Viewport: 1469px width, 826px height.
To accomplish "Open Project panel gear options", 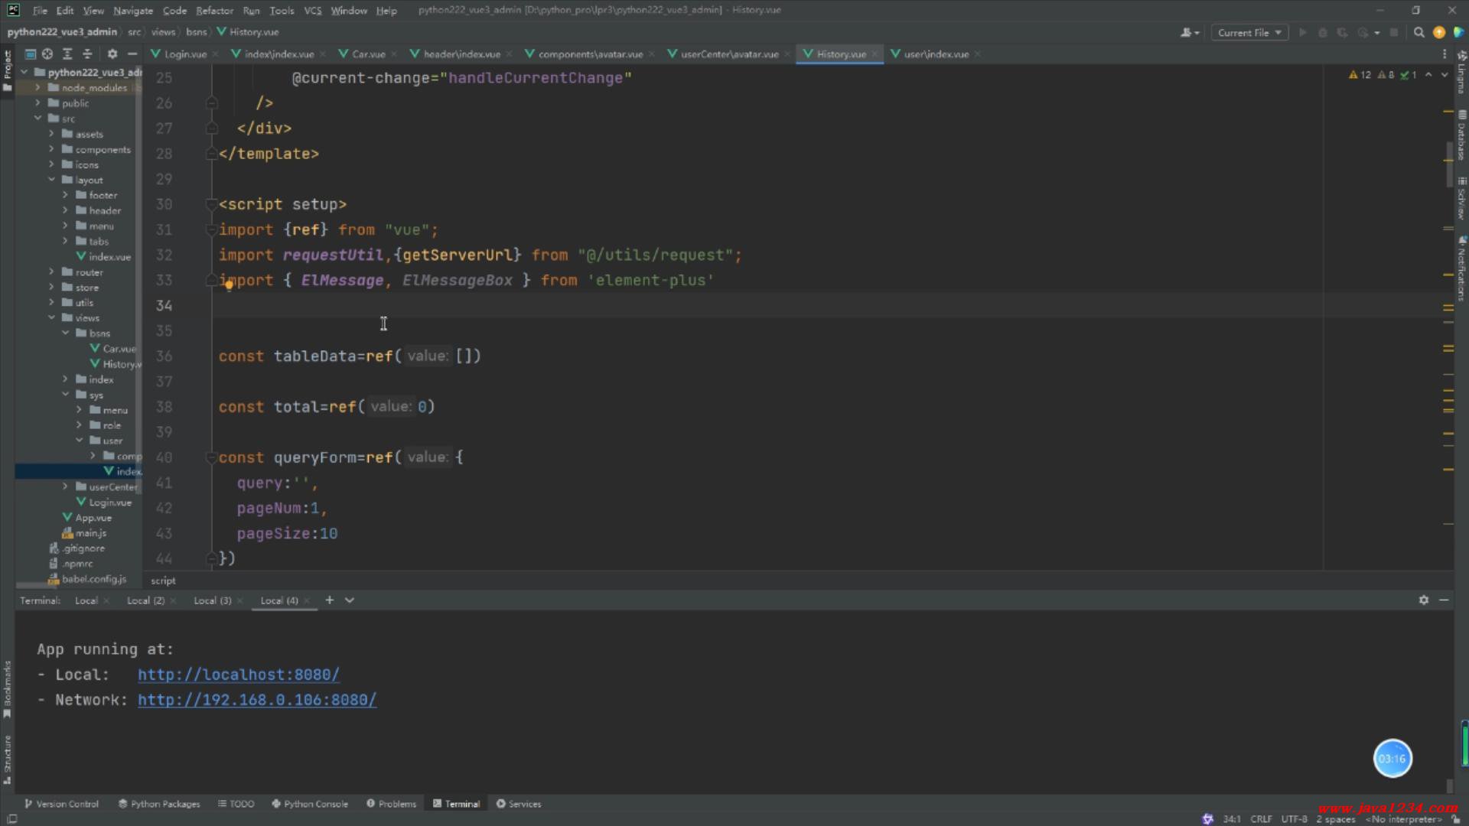I will pyautogui.click(x=112, y=54).
